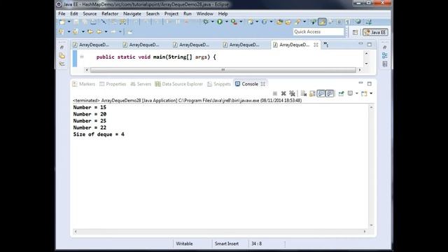Image resolution: width=448 pixels, height=252 pixels.
Task: Click the Last Edit Location arrow icon
Action: (90, 31)
